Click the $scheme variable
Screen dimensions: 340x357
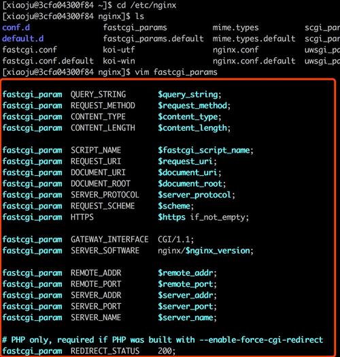click(174, 206)
